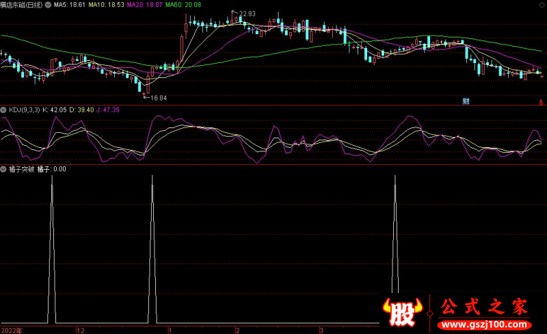Open the 橘子突破 indicator dropdown arrow
Viewport: 547px width, 334px height.
[3, 168]
